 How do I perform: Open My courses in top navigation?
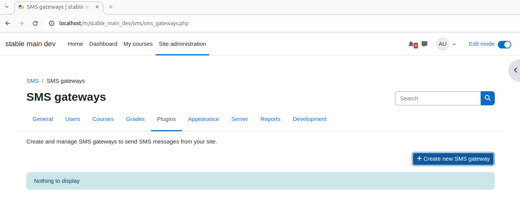[x=138, y=44]
